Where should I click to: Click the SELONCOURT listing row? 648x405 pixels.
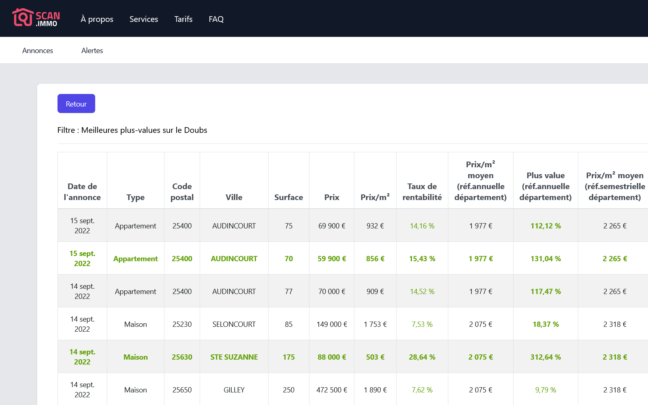[234, 324]
